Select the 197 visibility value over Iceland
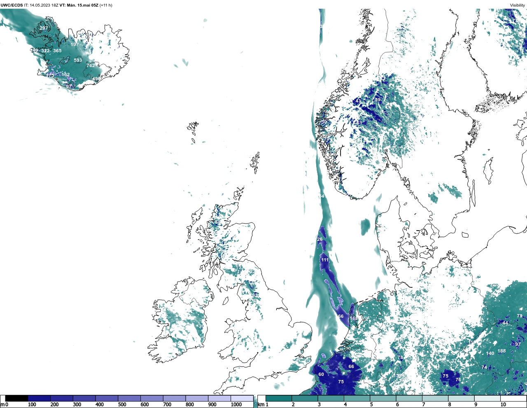Screen dimensions: 527x408 [75, 44]
